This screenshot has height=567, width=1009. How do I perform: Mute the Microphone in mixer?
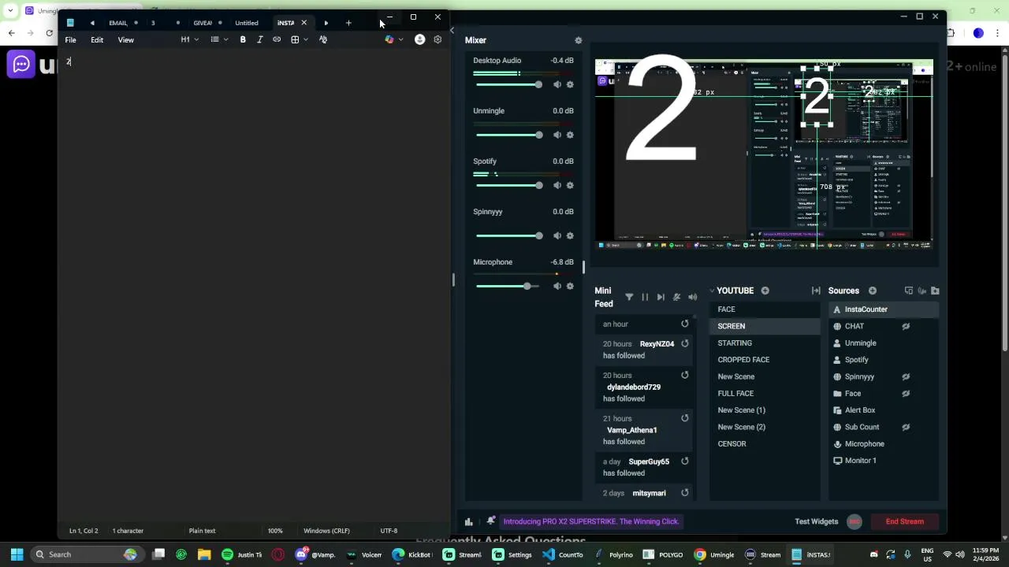(x=557, y=286)
